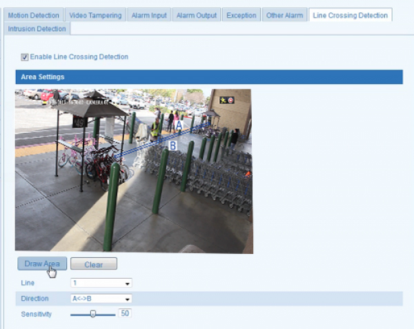Click the Sensitivity value field showing 50

pos(126,313)
